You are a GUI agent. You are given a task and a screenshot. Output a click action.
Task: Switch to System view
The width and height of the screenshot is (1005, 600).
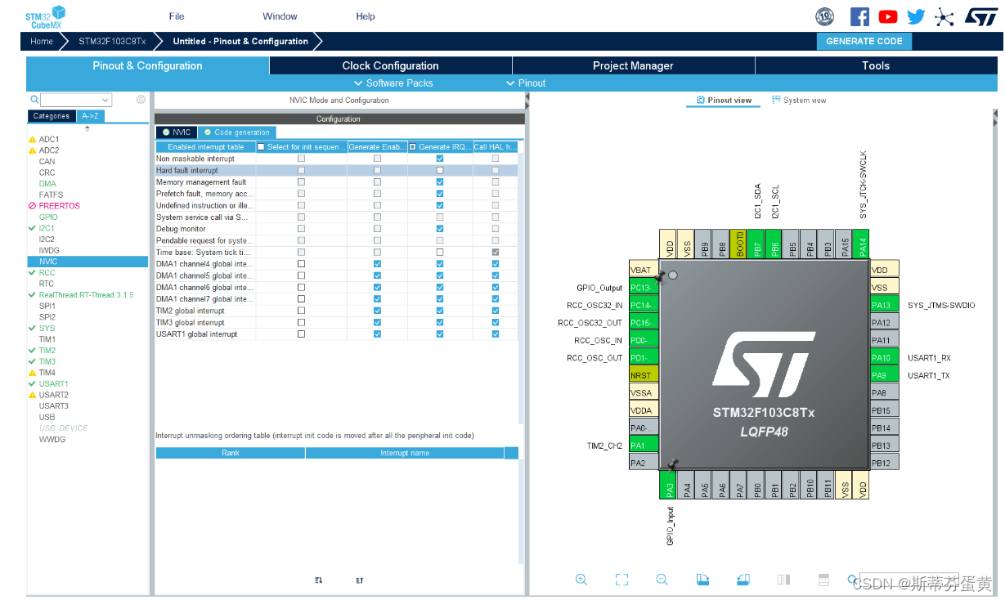799,101
